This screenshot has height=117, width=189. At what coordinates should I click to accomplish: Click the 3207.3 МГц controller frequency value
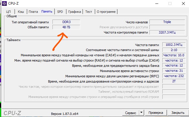(167, 32)
